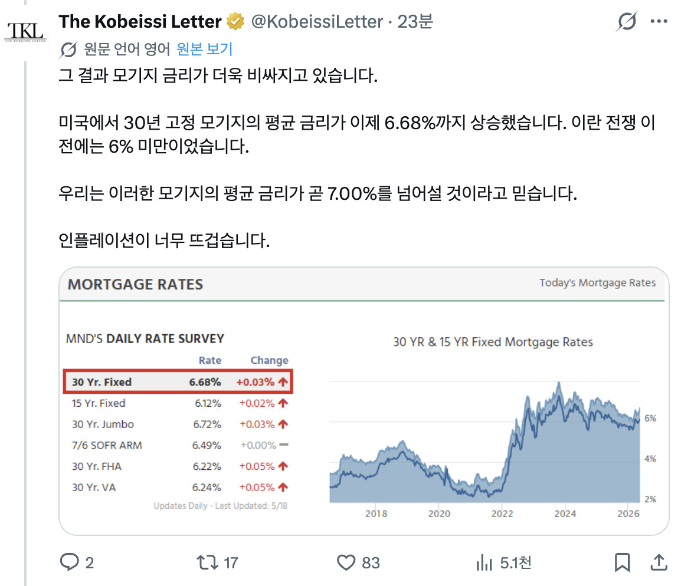Click the gold verified badge
The image size is (681, 586).
click(235, 21)
